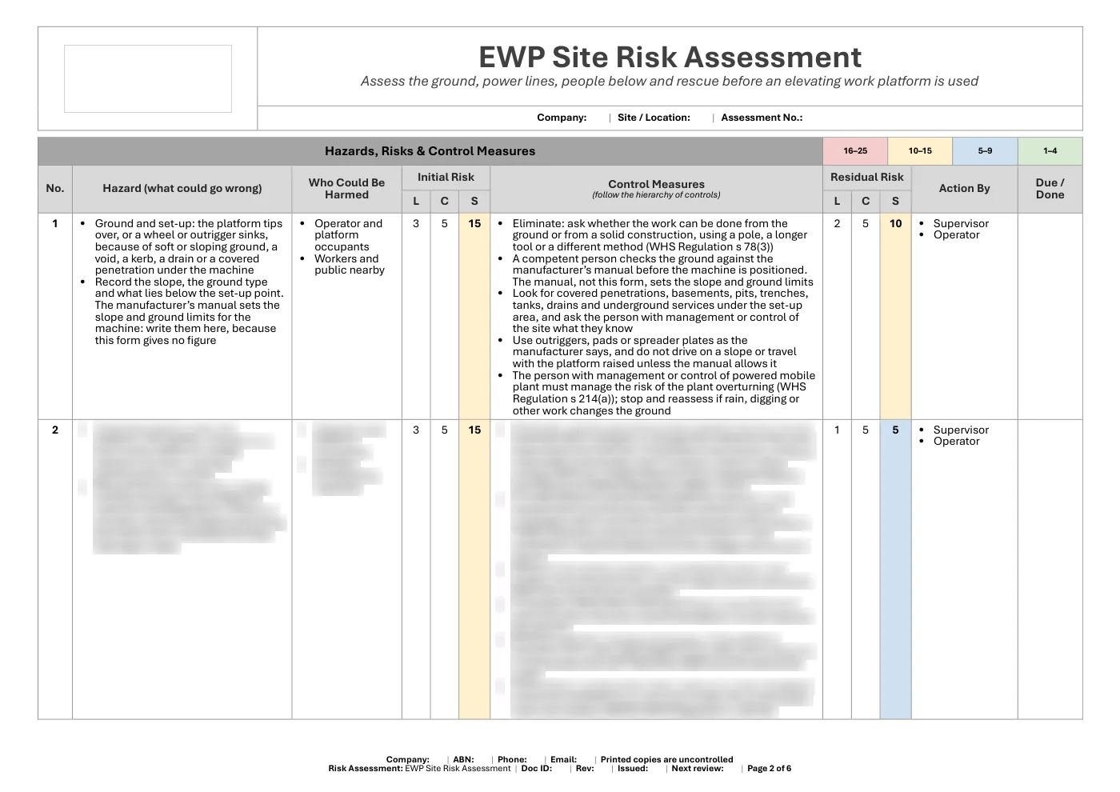The width and height of the screenshot is (1120, 792).
Task: Click the "Page 2 of 6" footer text
Action: 769,769
